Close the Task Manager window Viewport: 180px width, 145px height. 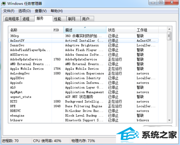point(172,3)
